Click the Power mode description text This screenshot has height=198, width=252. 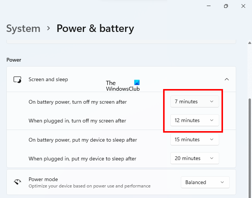[89, 186]
